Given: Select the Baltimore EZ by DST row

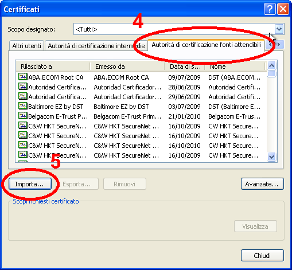Looking at the screenshot, I should pos(142,107).
